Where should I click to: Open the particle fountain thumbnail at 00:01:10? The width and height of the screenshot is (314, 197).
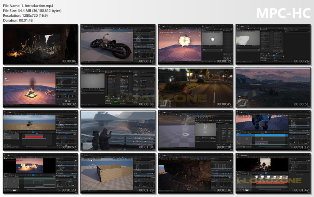click(196, 130)
